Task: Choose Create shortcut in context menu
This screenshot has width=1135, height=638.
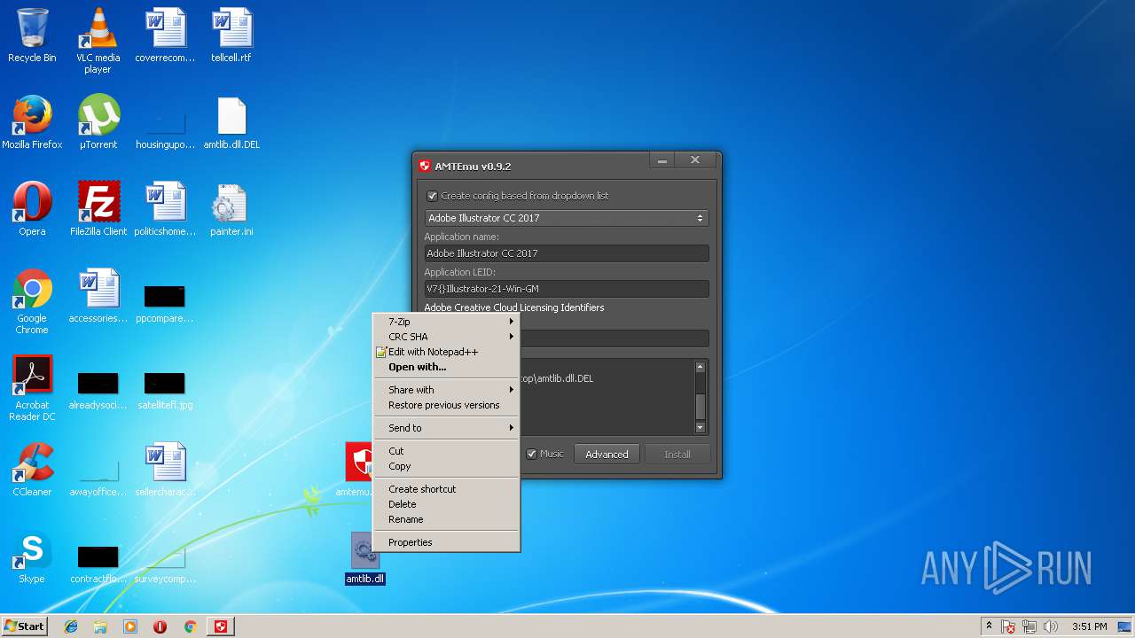Action: [x=447, y=489]
